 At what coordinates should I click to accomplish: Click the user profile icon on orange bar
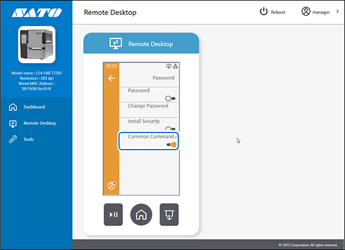click(x=112, y=185)
